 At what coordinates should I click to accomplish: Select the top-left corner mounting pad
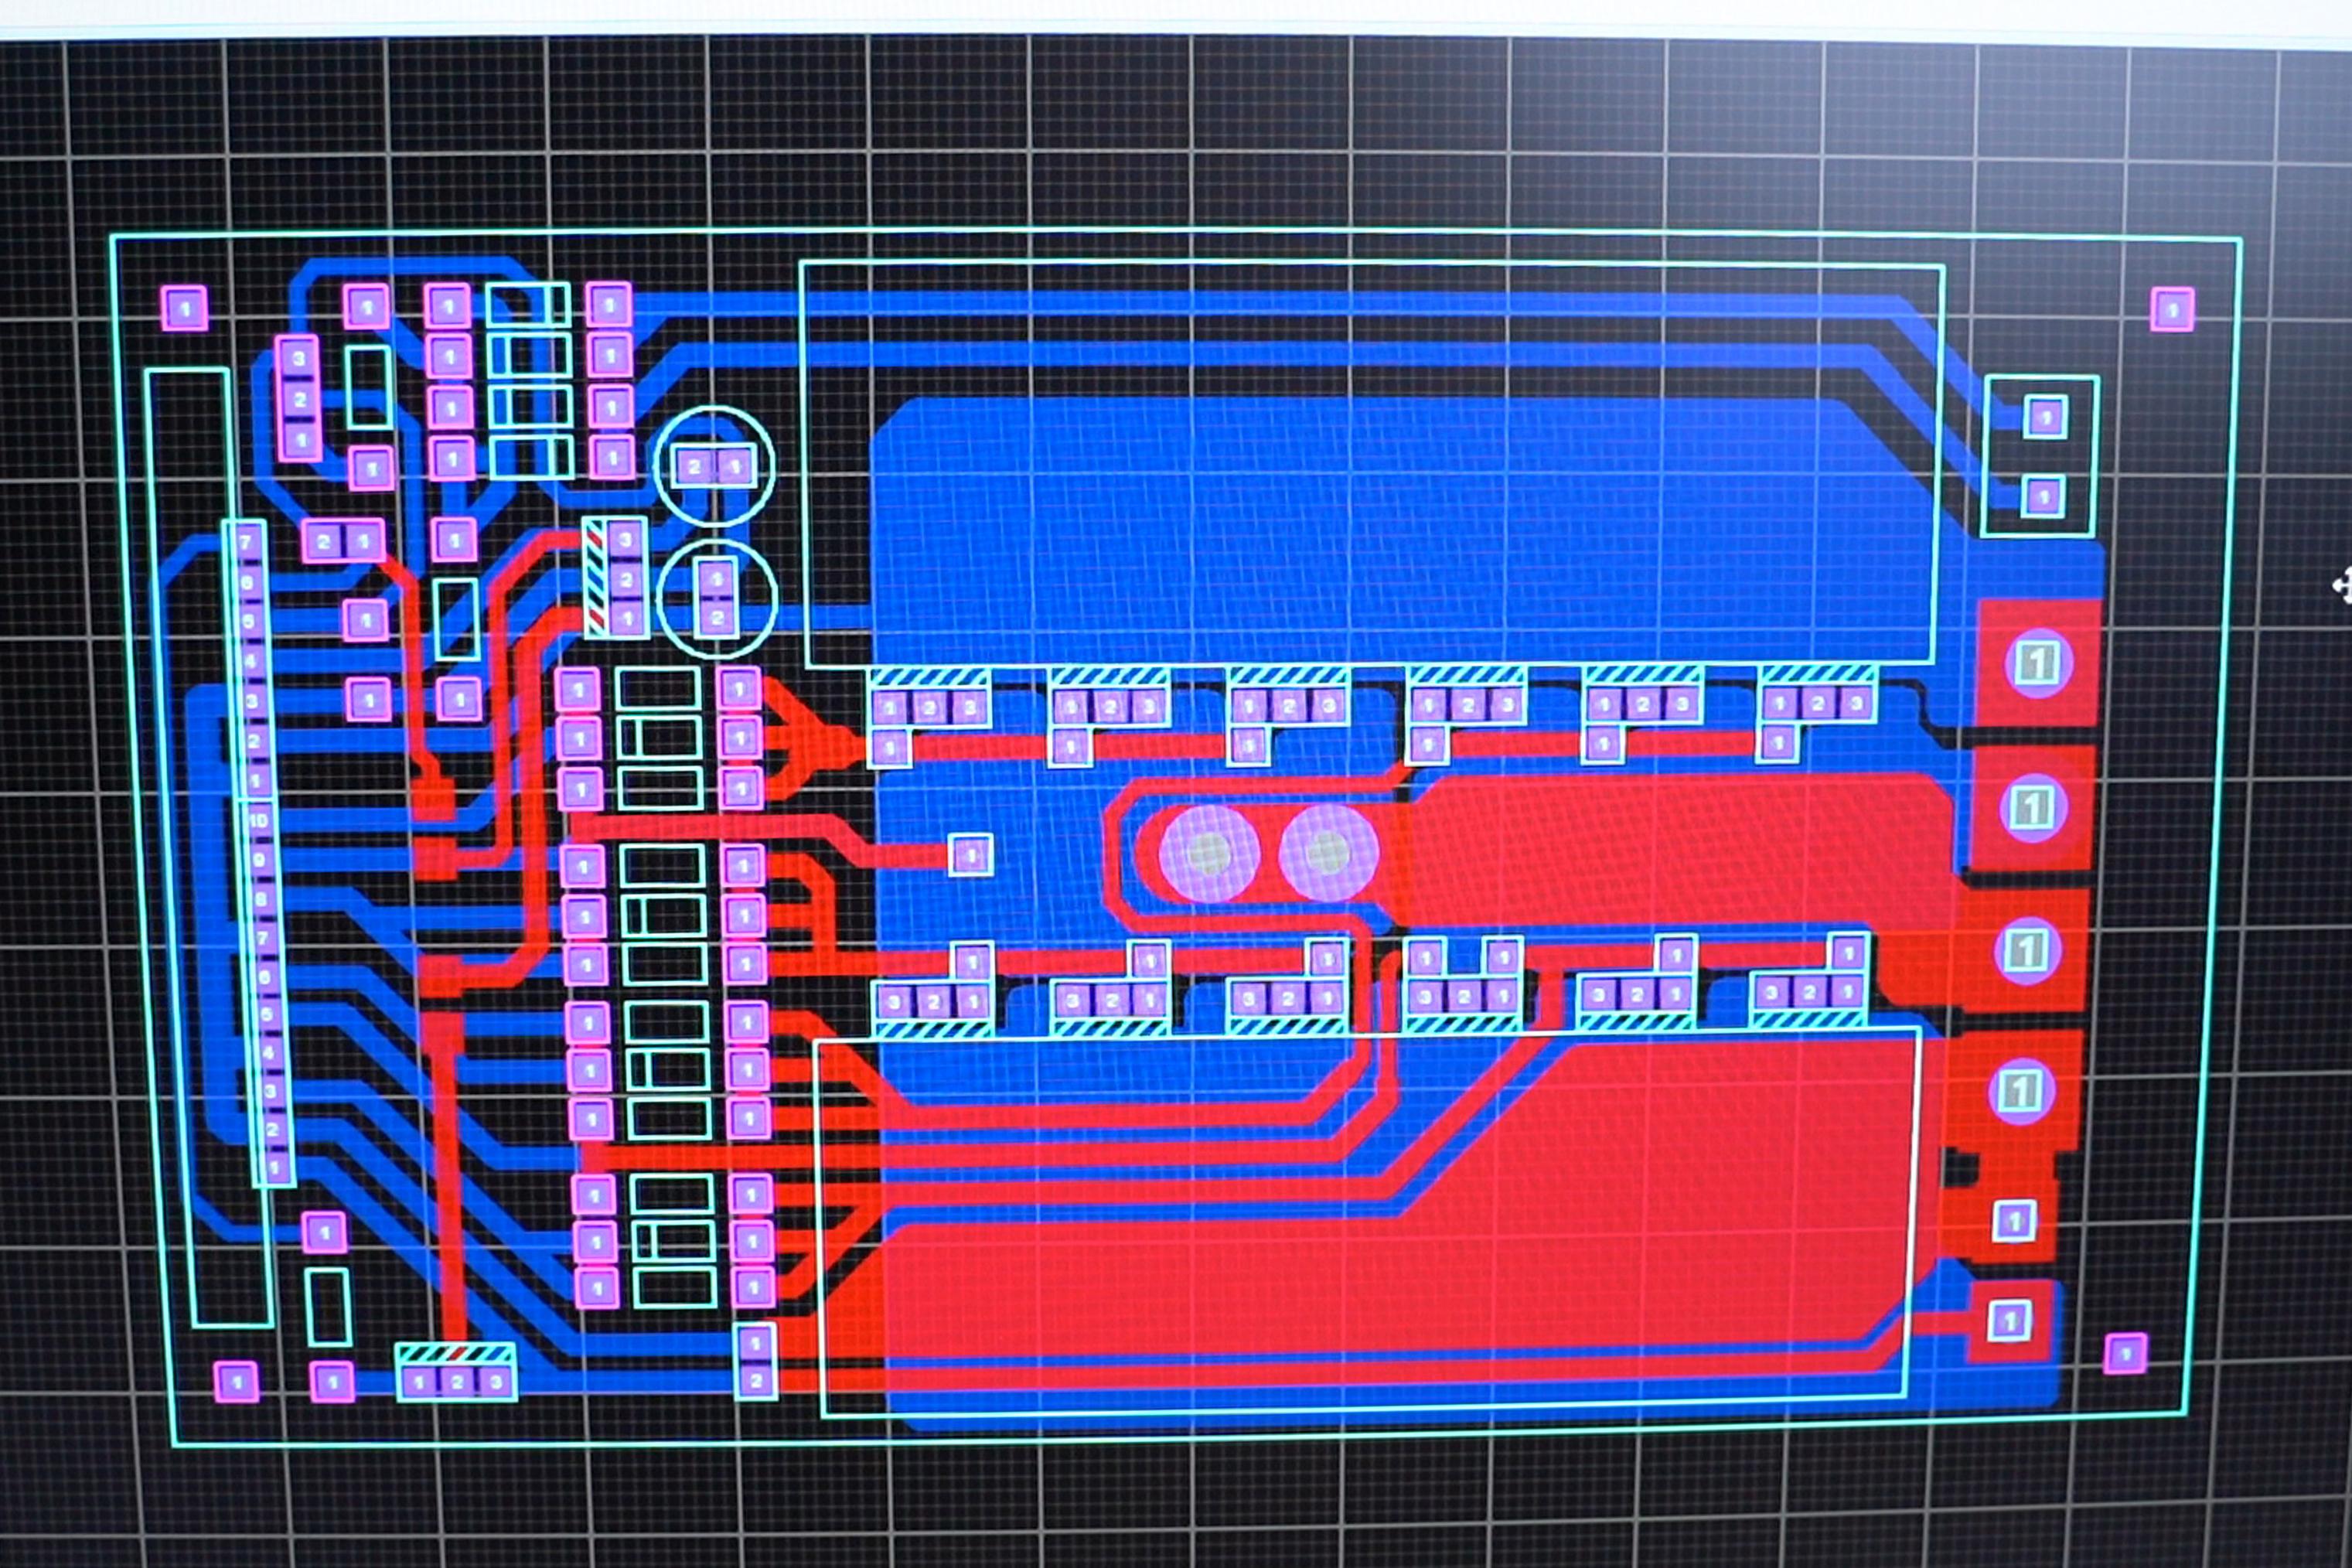click(185, 308)
